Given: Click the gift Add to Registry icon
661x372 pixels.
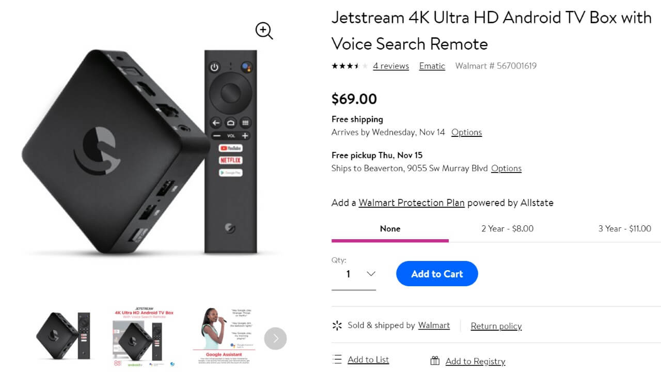Looking at the screenshot, I should [435, 361].
